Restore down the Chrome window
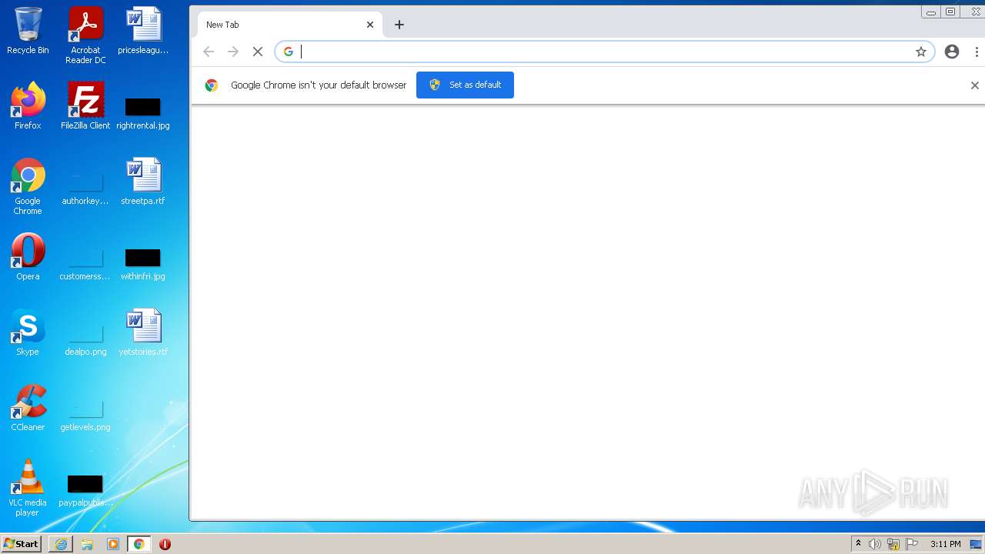Image resolution: width=985 pixels, height=554 pixels. pos(950,12)
